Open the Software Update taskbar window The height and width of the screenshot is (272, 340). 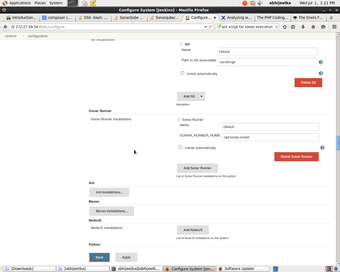pyautogui.click(x=243, y=269)
